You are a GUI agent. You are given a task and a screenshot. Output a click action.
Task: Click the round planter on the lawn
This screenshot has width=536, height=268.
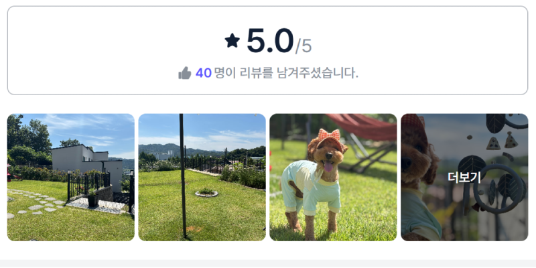(x=206, y=192)
